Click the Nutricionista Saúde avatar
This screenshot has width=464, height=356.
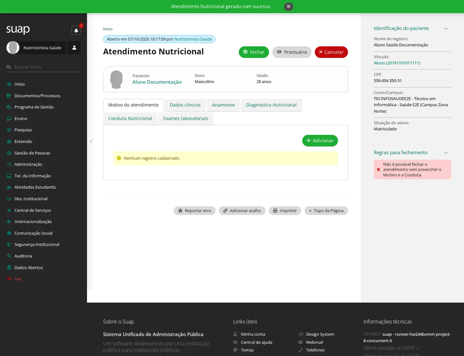tap(13, 48)
